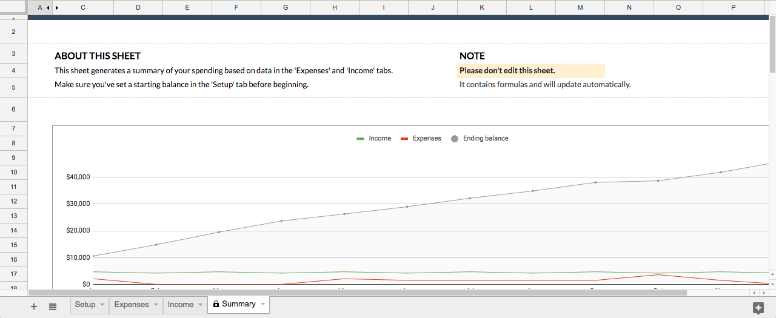Open the Expenses tab dropdown arrow

click(x=155, y=305)
